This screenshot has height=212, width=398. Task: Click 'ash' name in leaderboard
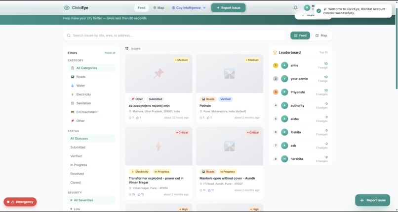pyautogui.click(x=293, y=146)
